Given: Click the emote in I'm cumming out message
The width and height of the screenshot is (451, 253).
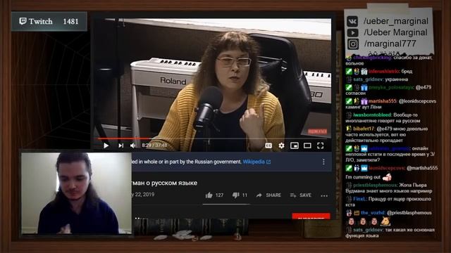Looking at the screenshot, I should [x=387, y=176].
